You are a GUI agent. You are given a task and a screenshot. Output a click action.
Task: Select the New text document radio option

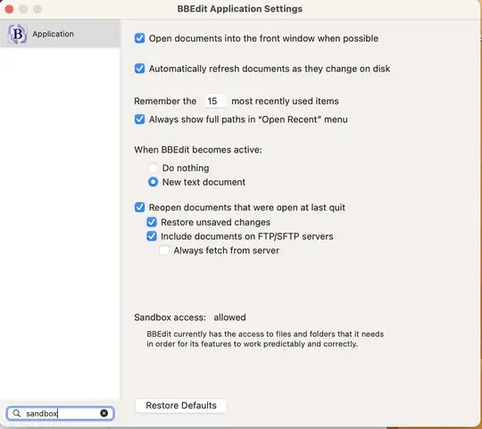coord(153,182)
